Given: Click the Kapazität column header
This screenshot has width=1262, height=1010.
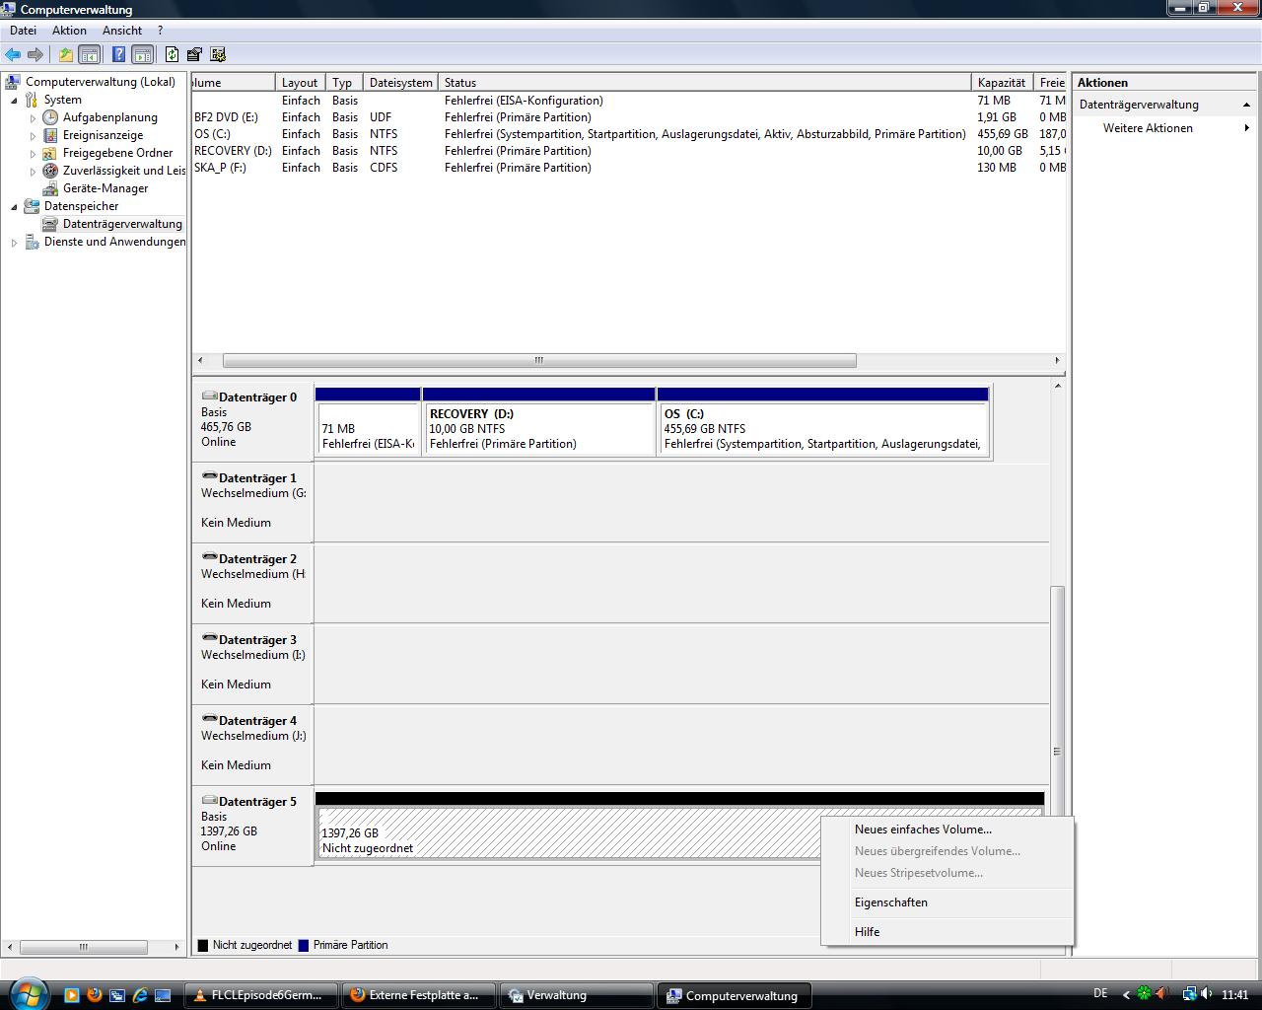Looking at the screenshot, I should click(x=1001, y=83).
